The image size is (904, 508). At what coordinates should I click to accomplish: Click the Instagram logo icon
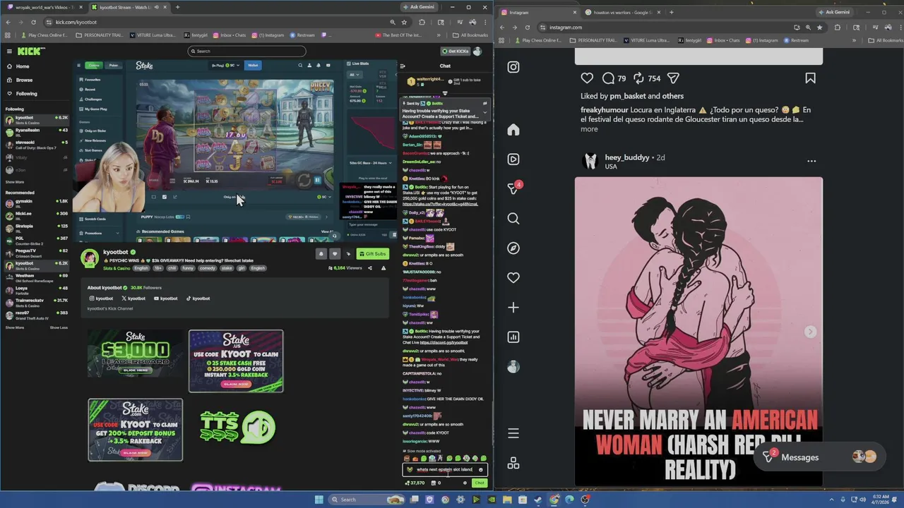(513, 67)
